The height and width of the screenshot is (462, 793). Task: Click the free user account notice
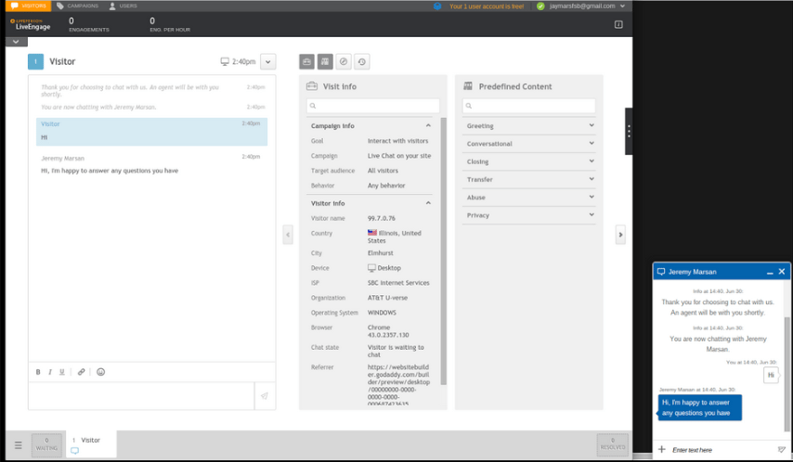click(x=486, y=6)
